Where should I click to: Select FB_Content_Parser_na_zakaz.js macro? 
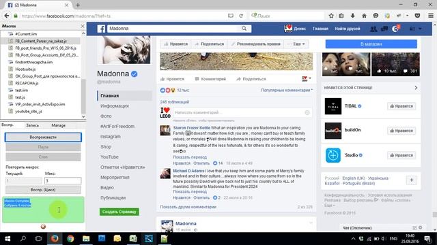click(41, 41)
